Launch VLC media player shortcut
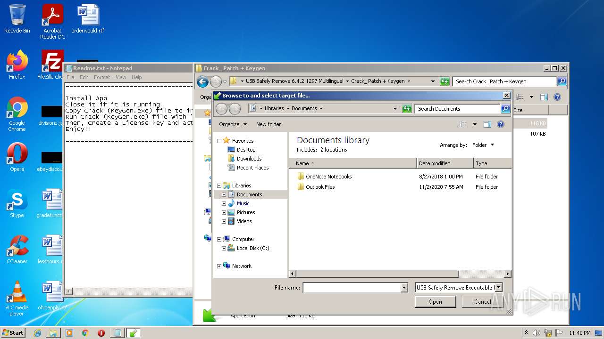 pyautogui.click(x=17, y=299)
